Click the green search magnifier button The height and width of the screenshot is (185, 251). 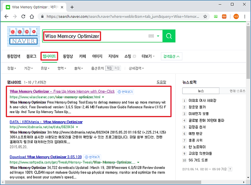click(x=169, y=36)
